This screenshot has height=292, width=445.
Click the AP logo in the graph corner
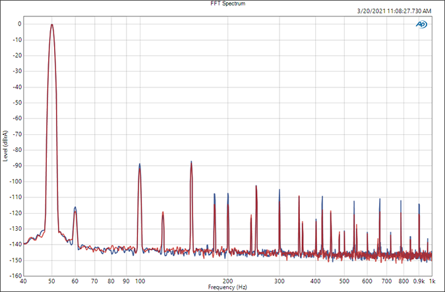pos(421,24)
